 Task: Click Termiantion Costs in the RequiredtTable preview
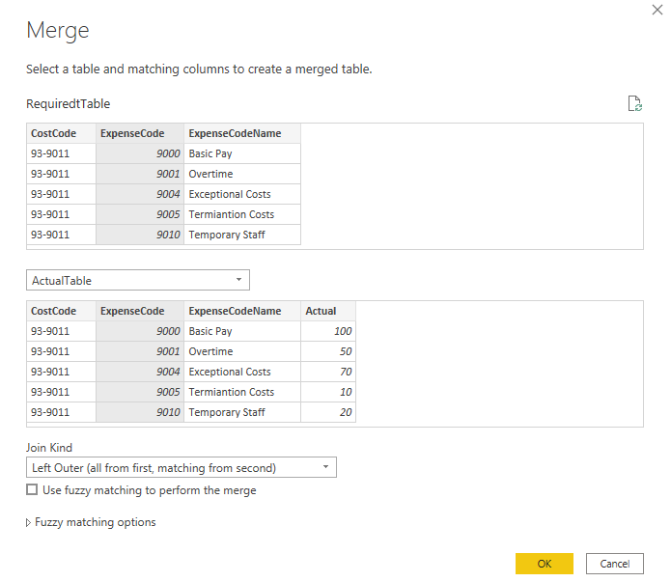pos(242,214)
